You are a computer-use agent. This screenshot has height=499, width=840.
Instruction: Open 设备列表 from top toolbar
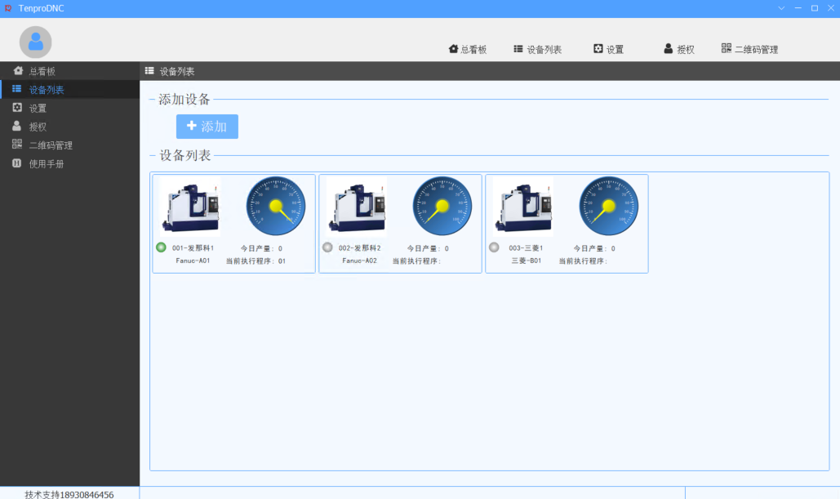[538, 49]
